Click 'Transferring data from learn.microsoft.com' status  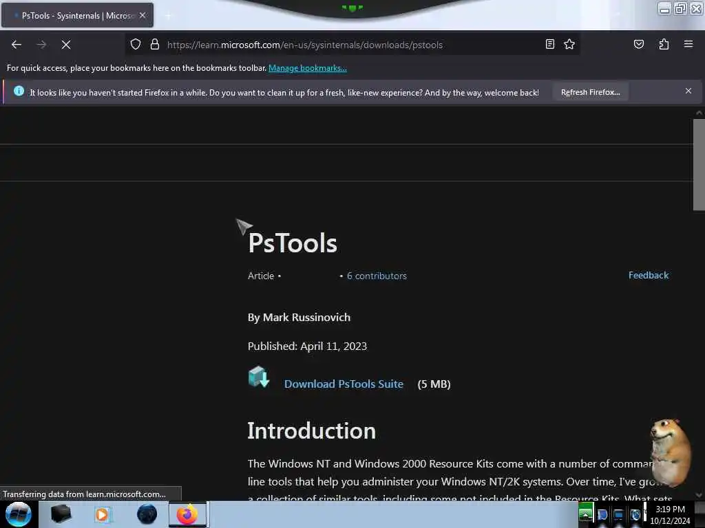pyautogui.click(x=85, y=494)
